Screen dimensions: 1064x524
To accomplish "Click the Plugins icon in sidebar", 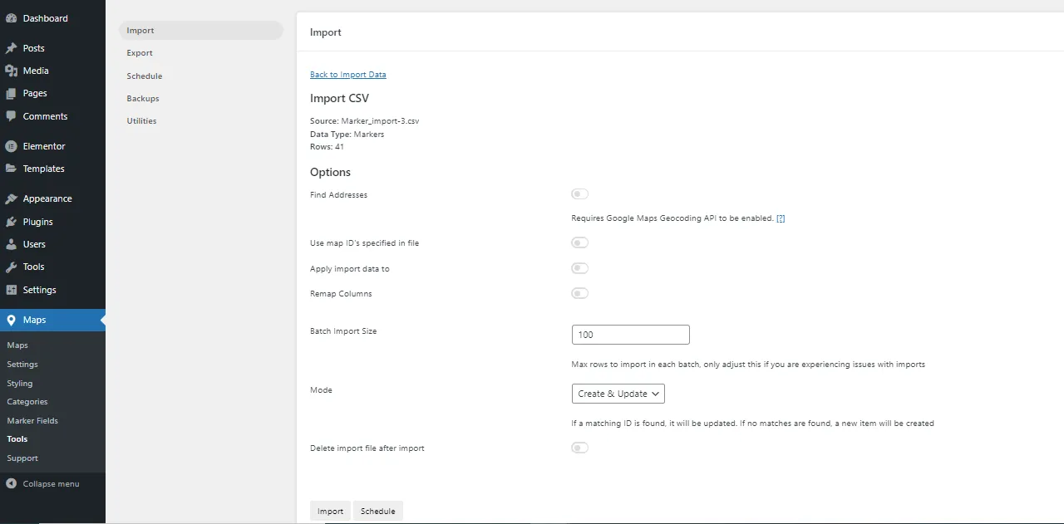I will pos(12,221).
